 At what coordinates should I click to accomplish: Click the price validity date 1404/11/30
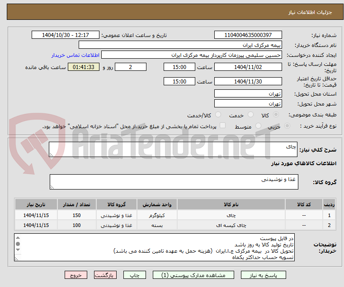[x=248, y=81]
